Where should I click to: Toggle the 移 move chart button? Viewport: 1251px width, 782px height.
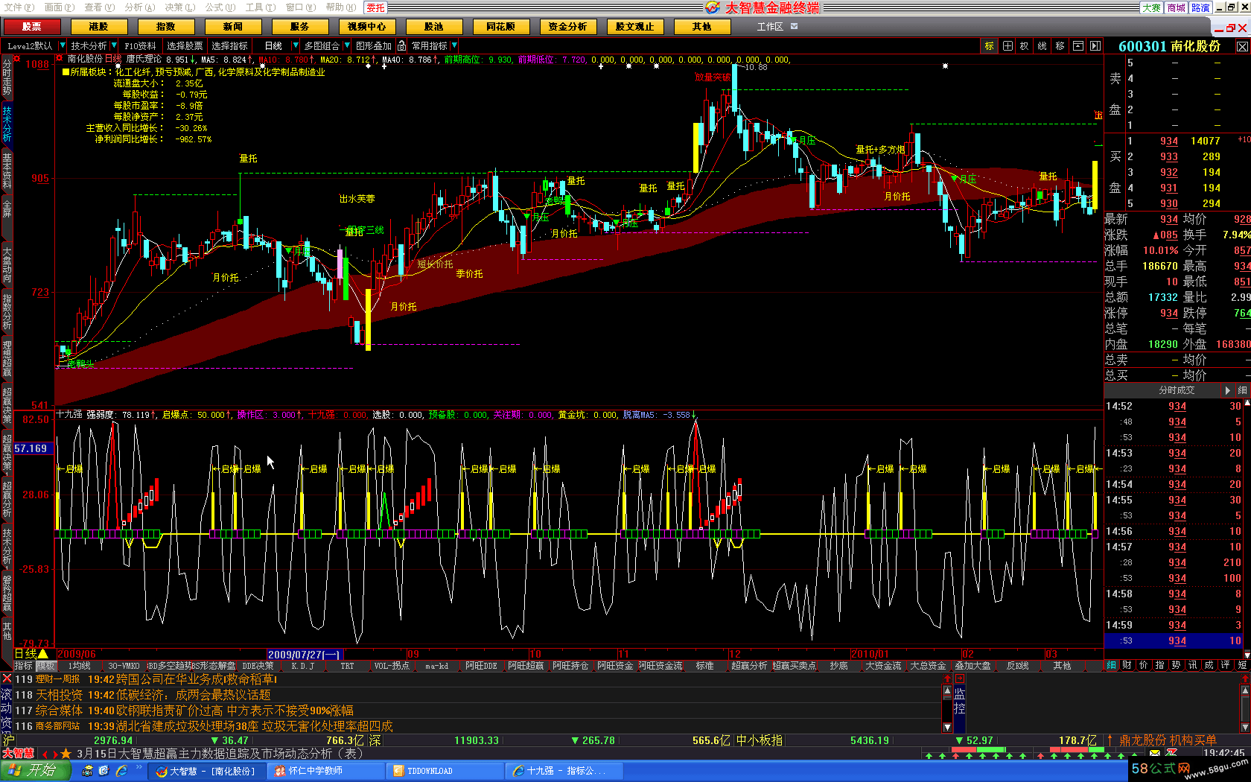coord(1060,46)
